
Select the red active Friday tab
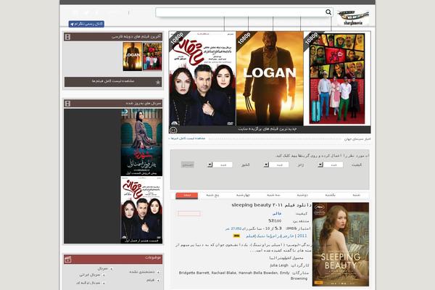coord(187,196)
